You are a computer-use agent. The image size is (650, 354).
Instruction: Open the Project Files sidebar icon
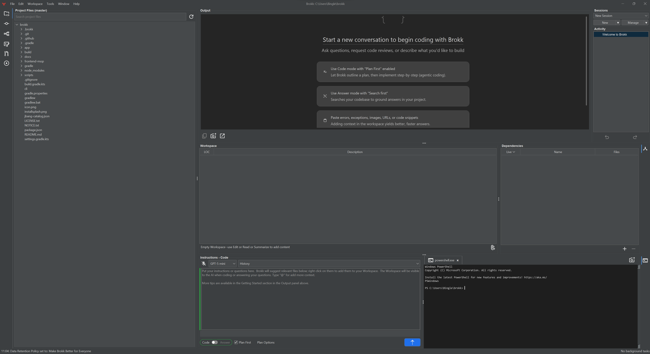[6, 13]
